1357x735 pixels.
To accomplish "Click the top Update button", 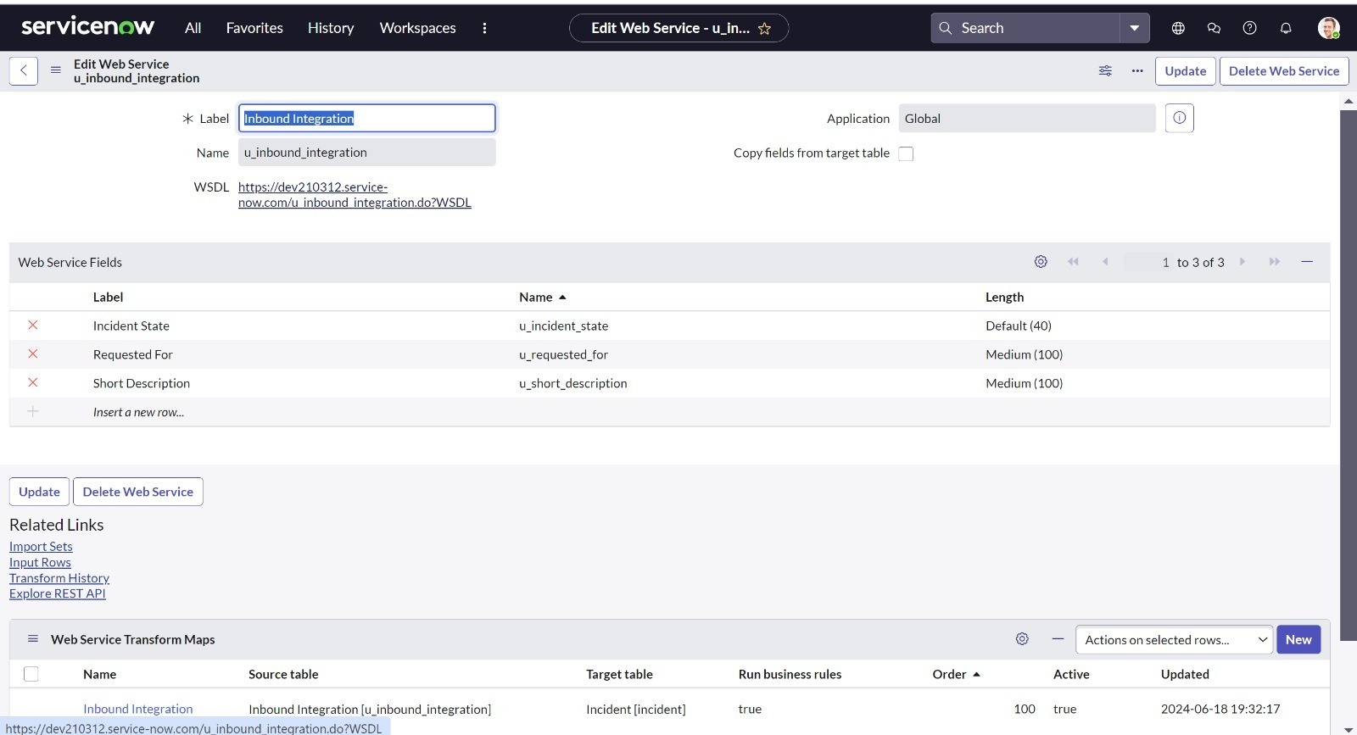I will coord(1185,71).
